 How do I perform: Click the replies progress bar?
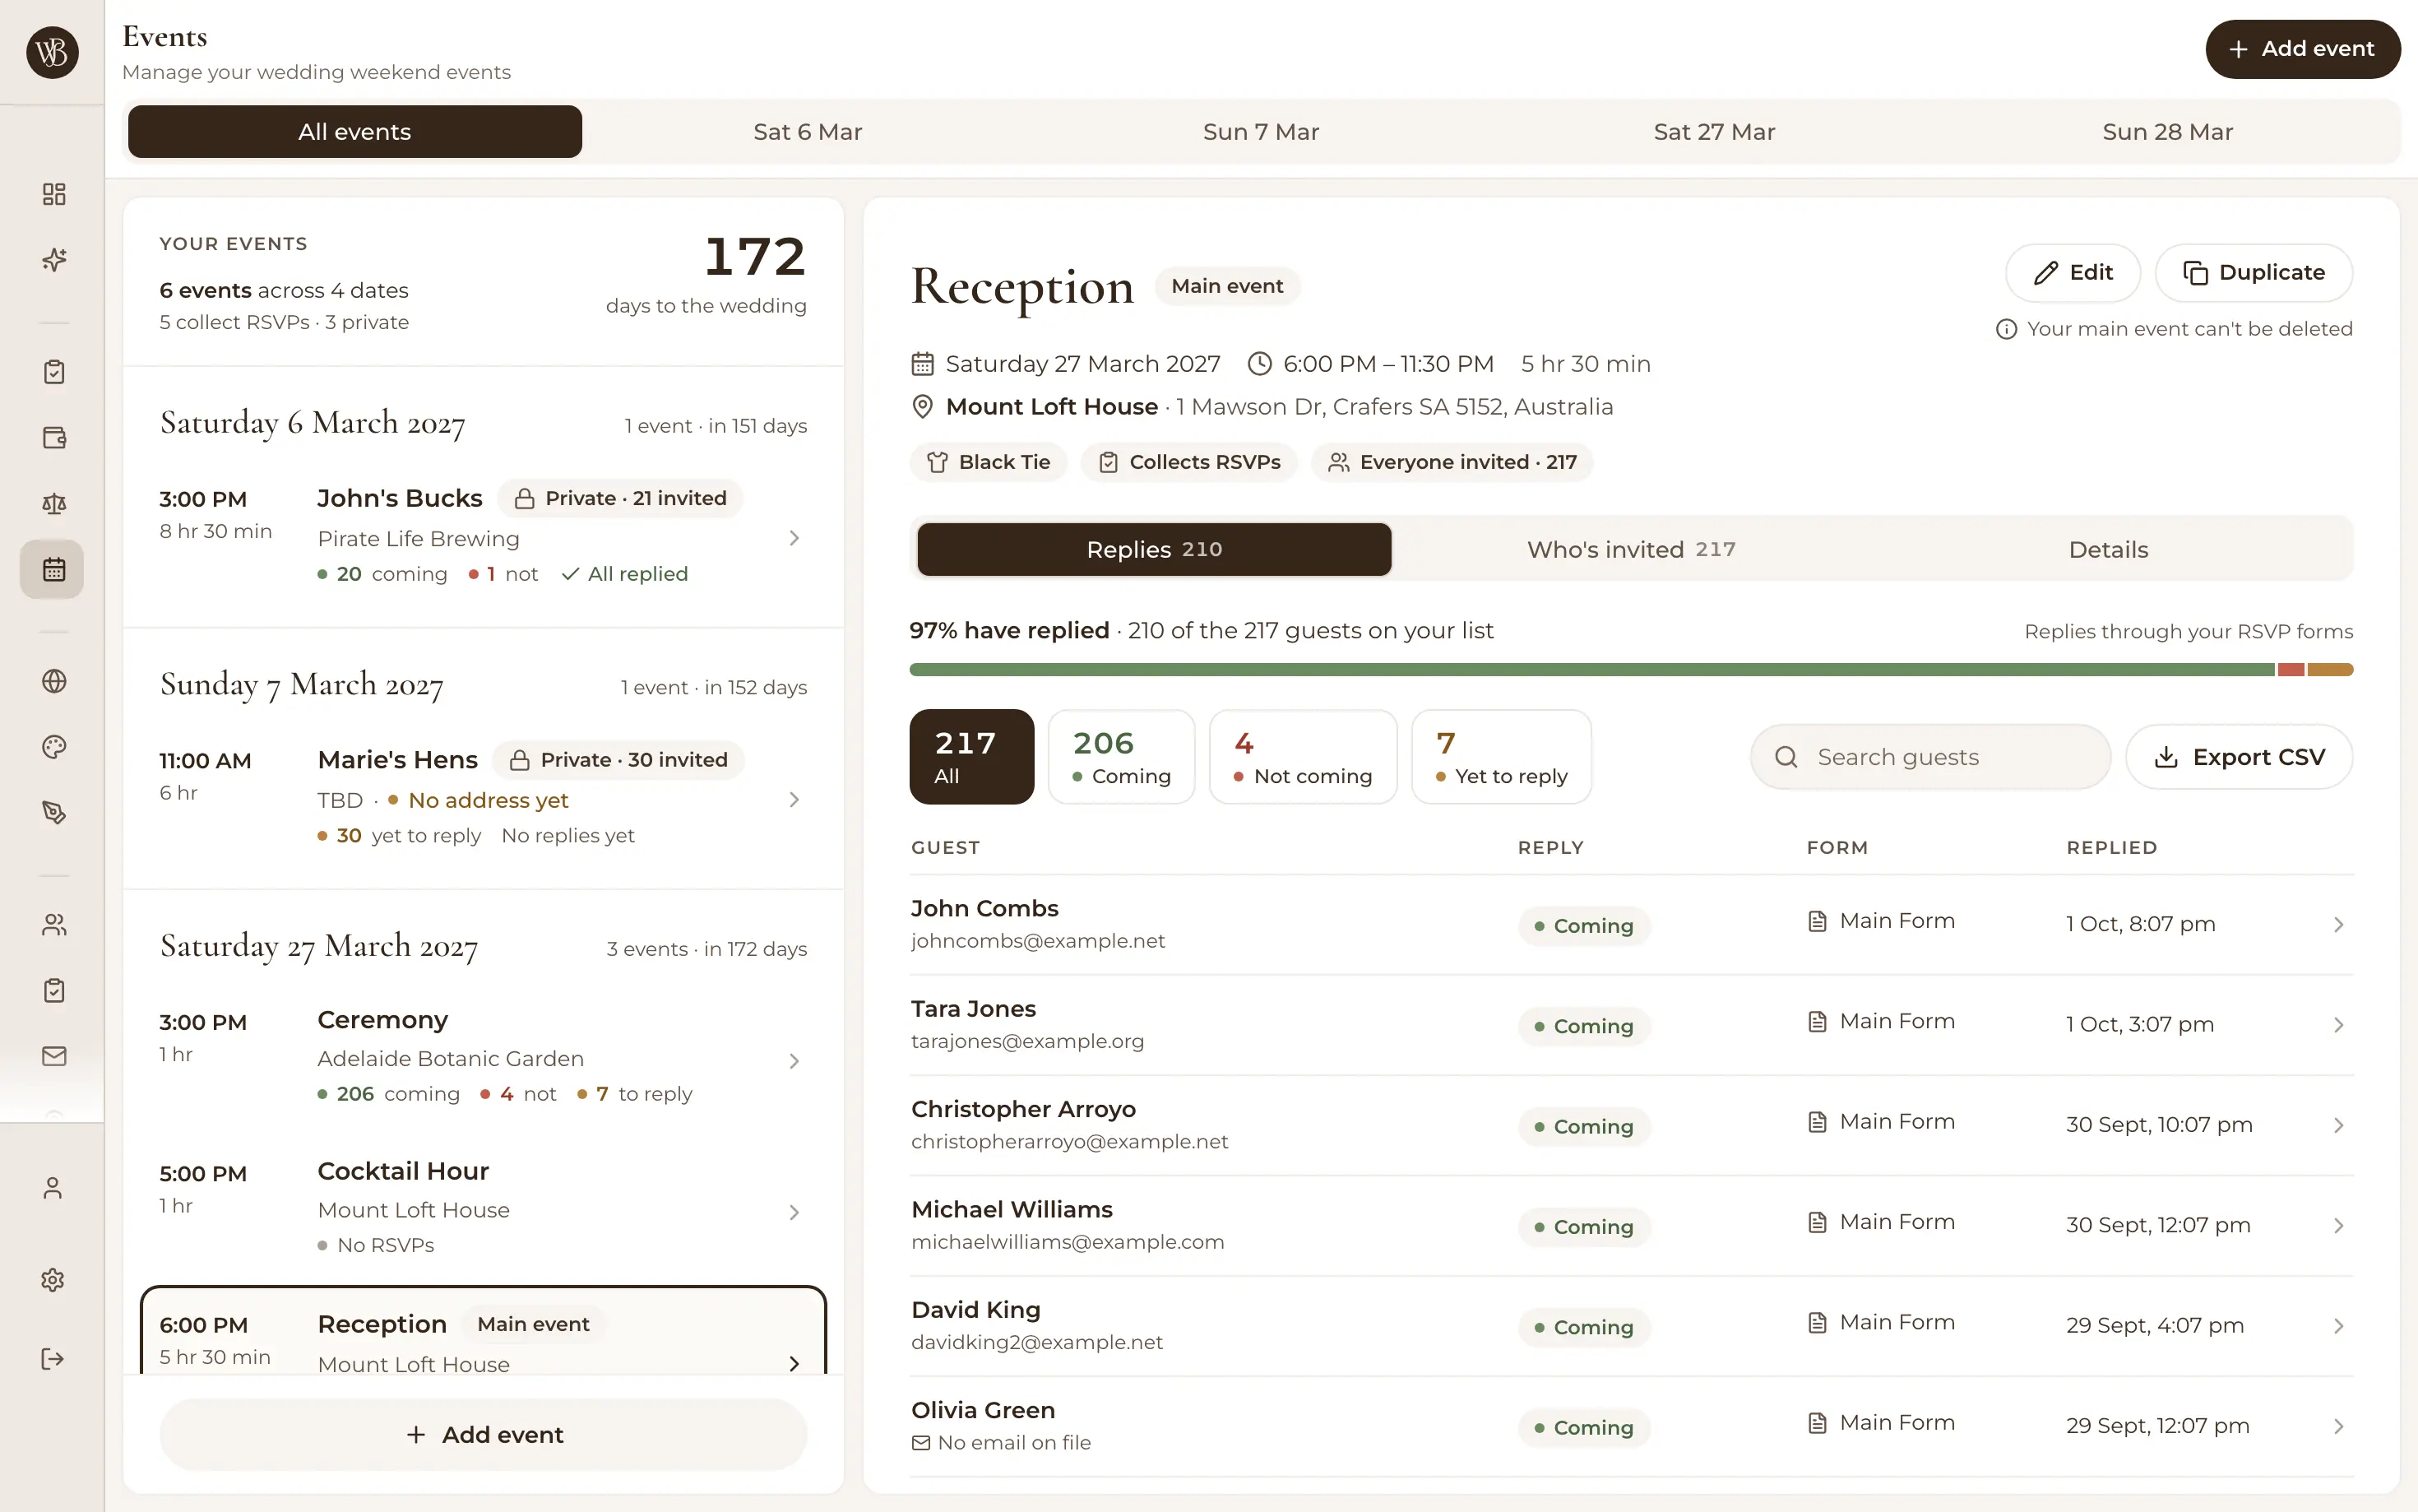point(1630,670)
